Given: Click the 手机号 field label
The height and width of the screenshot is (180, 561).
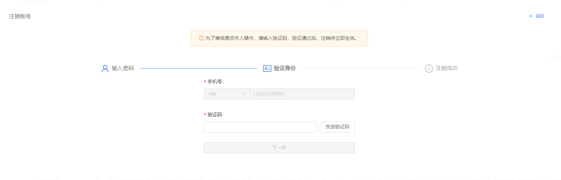Looking at the screenshot, I should (x=216, y=82).
